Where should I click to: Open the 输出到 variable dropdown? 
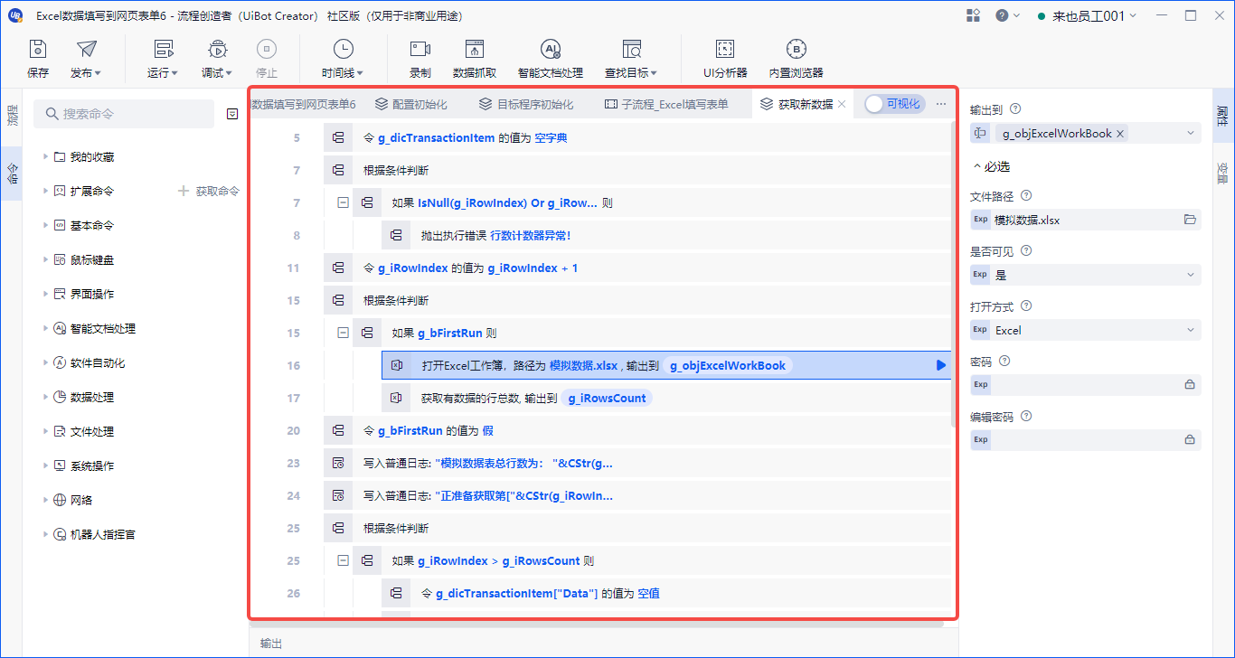[x=1190, y=133]
